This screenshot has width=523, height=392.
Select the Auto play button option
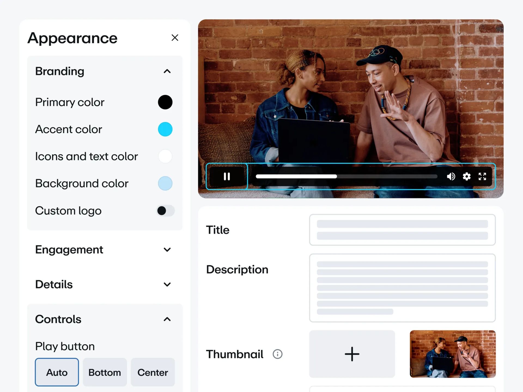tap(57, 372)
